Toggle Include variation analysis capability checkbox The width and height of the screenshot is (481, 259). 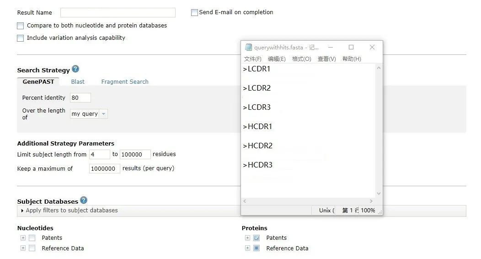coord(20,38)
